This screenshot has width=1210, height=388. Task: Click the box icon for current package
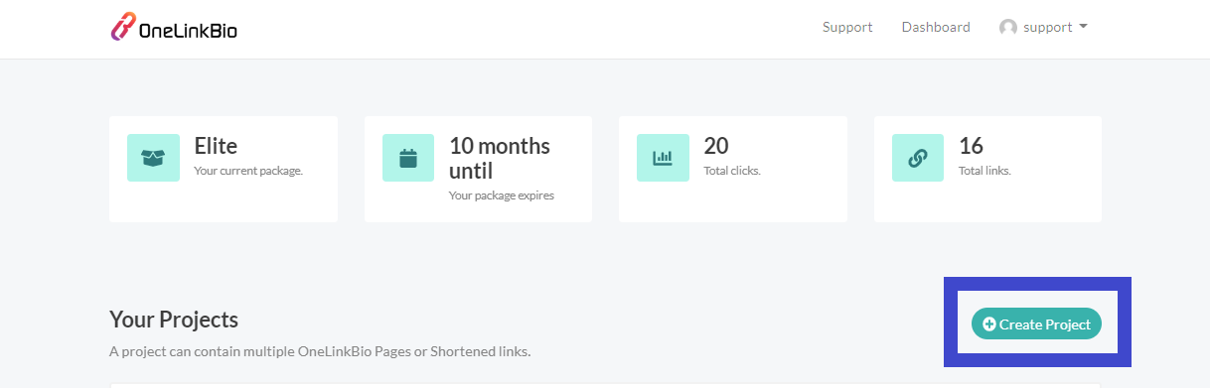153,158
